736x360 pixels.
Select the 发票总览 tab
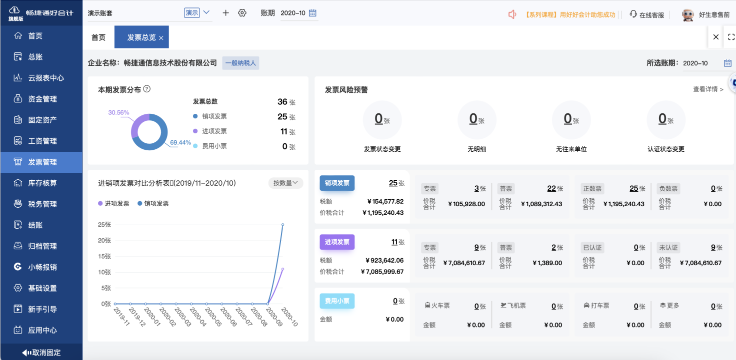139,36
